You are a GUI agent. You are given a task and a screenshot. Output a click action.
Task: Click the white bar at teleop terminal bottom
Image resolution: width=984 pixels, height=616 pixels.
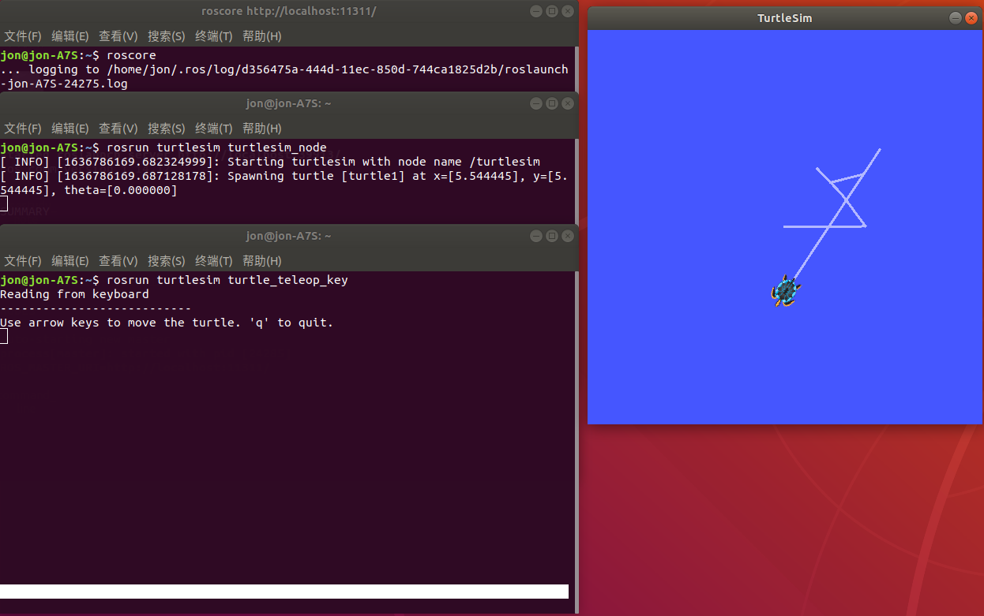[284, 592]
